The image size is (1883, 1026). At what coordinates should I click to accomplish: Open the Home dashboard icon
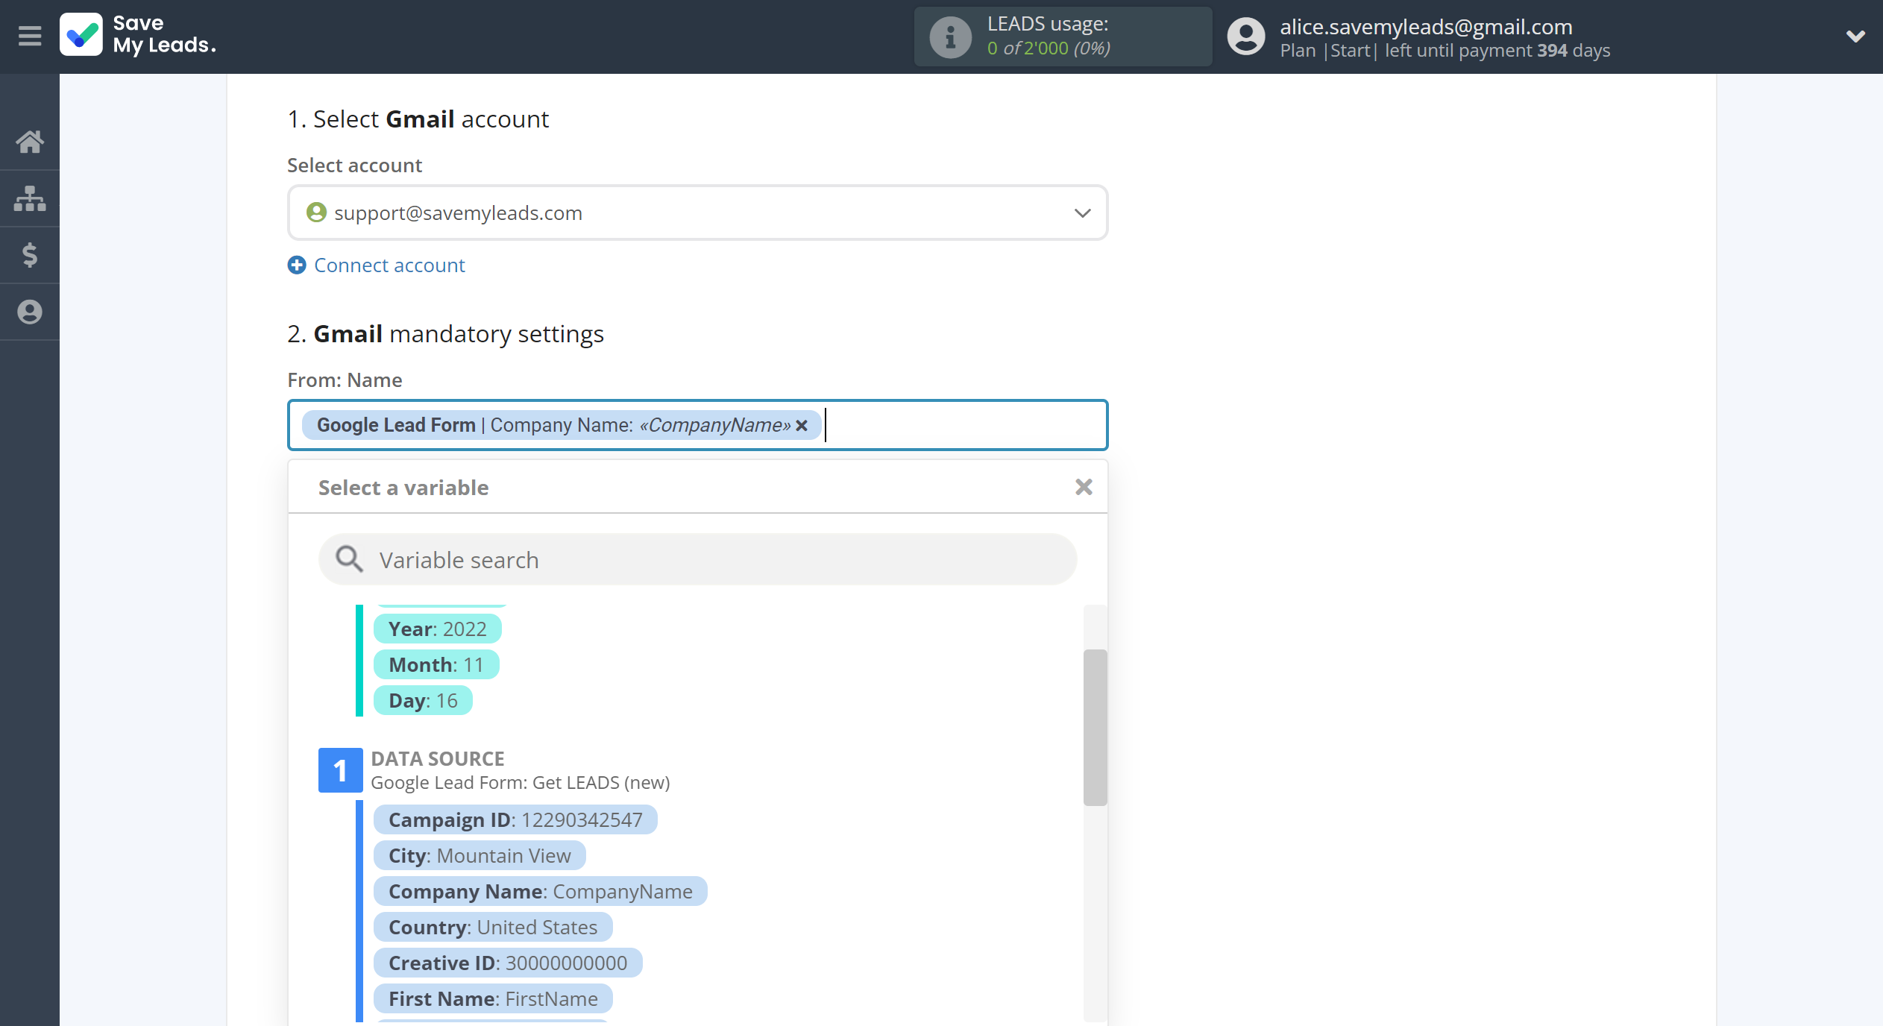click(30, 142)
